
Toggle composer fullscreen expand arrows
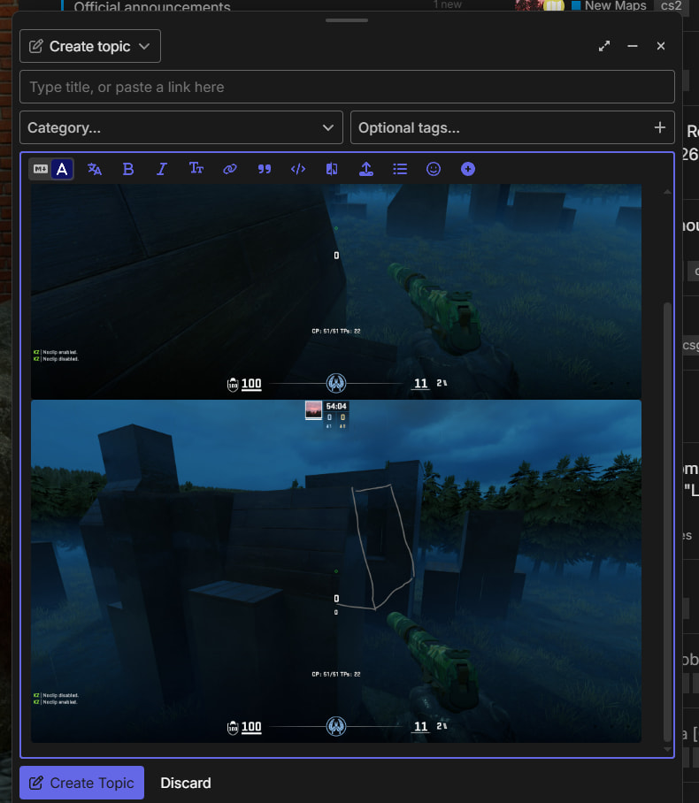pos(604,46)
